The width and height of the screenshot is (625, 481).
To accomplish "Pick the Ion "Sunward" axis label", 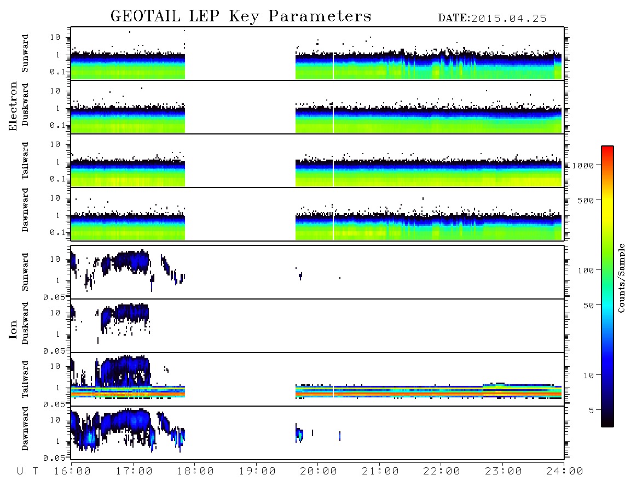I will click(25, 272).
